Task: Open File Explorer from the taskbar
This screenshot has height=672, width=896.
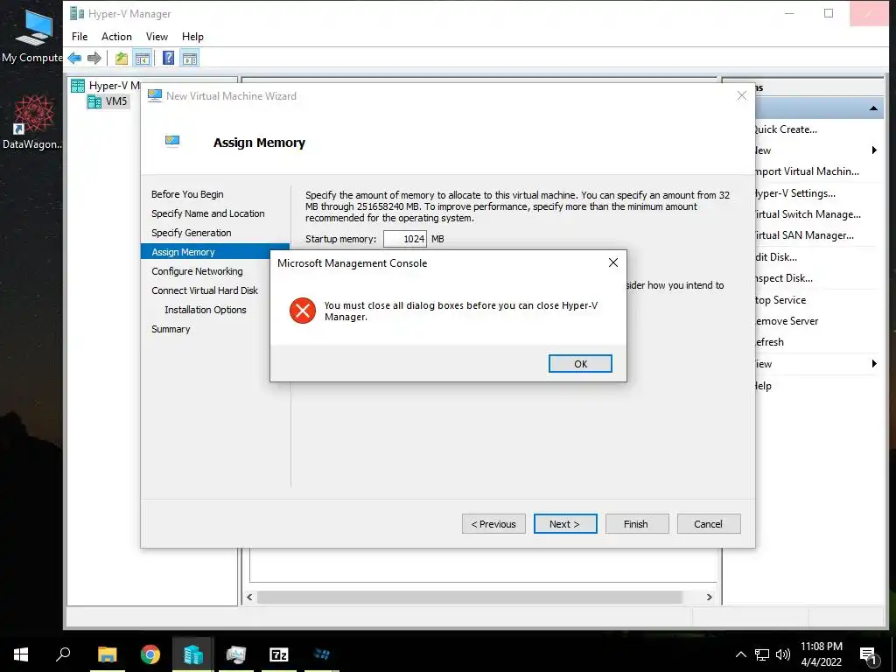Action: pyautogui.click(x=108, y=654)
